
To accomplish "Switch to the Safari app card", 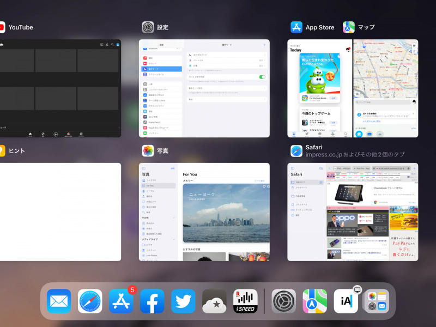I will 353,212.
